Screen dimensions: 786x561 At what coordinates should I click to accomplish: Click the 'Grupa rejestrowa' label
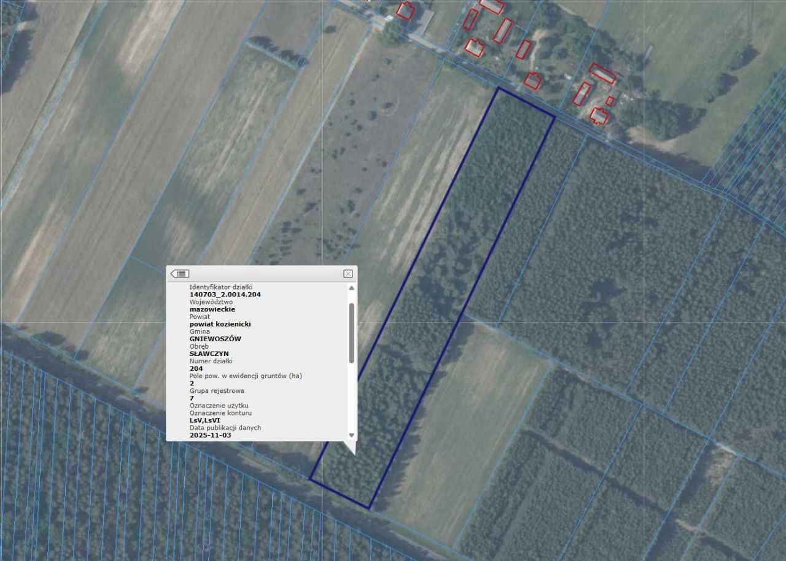217,390
